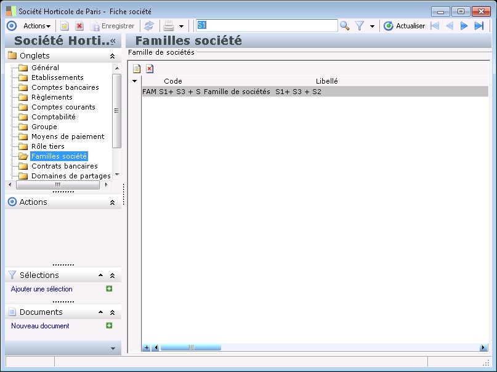497x372 pixels.
Task: Click the grid plus button at bottom
Action: (x=147, y=347)
